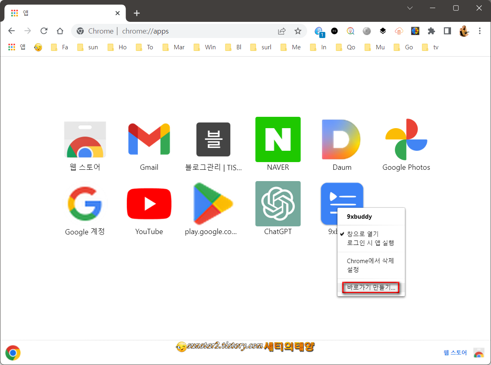Click the colorful face extension icon
This screenshot has width=491, height=365.
point(415,31)
